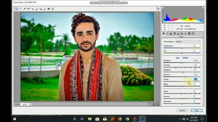
Task: Open the Lens Corrections panel tab
Action: coord(182,33)
